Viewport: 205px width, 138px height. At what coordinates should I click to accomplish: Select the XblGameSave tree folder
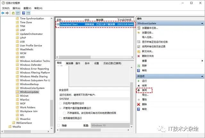(x=24, y=123)
